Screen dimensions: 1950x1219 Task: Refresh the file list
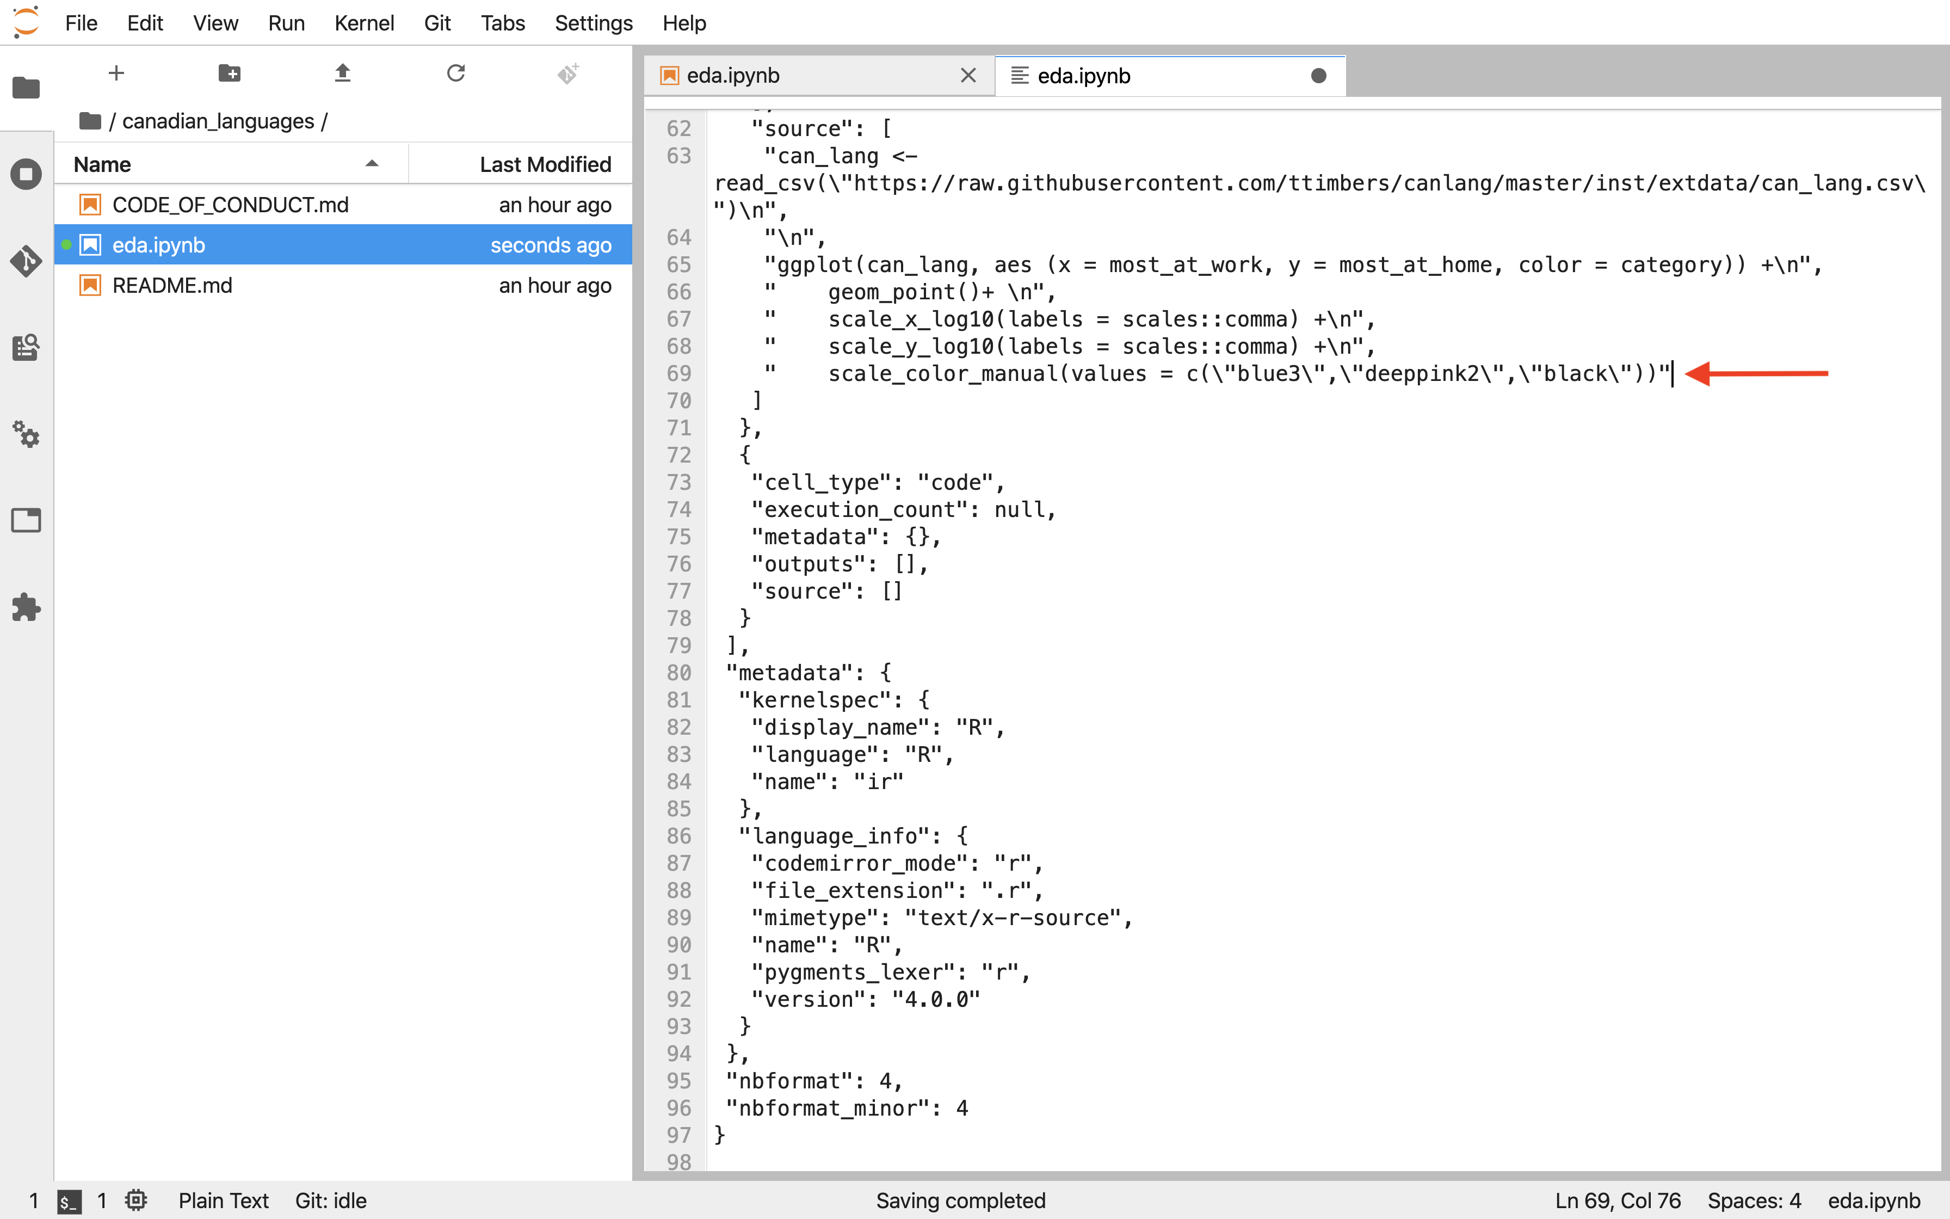click(x=456, y=73)
